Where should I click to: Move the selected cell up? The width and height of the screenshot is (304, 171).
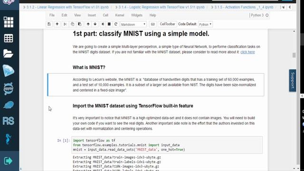click(88, 24)
